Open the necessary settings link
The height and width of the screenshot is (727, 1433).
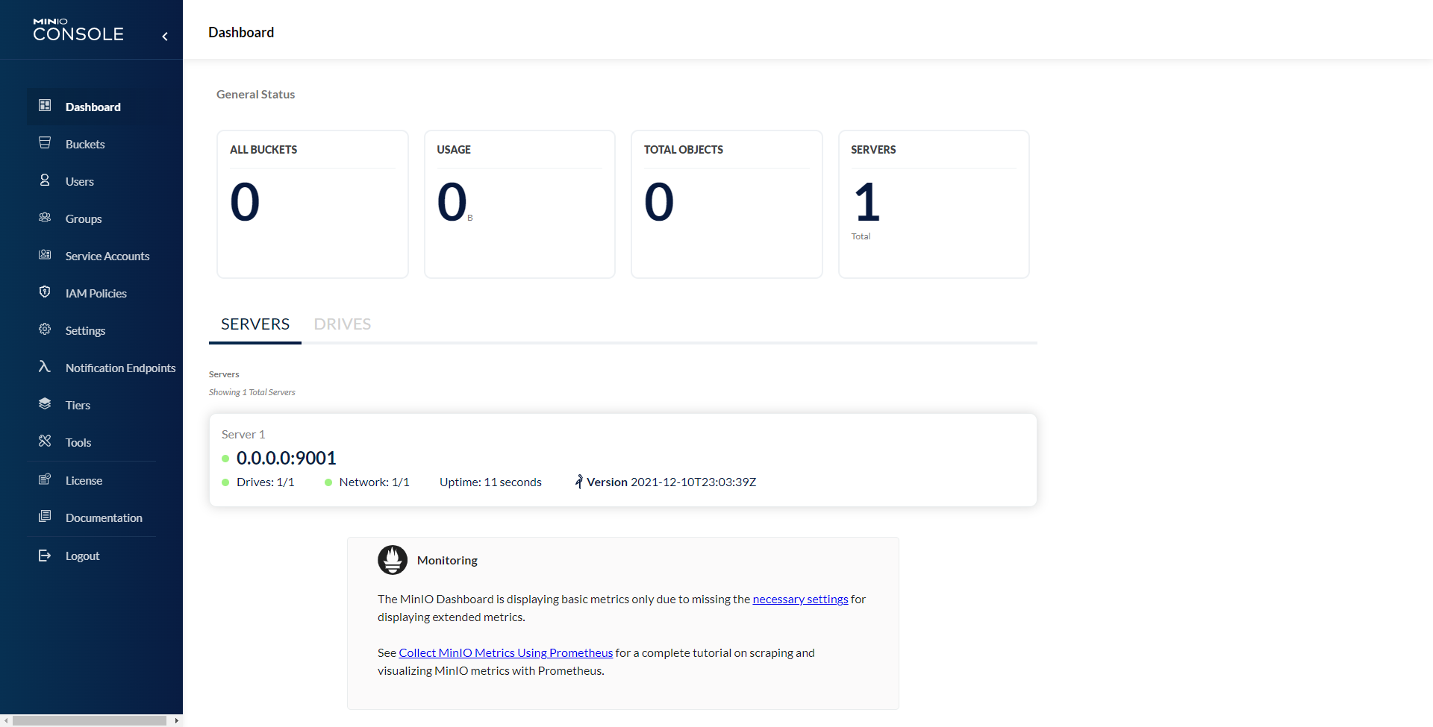tap(800, 599)
